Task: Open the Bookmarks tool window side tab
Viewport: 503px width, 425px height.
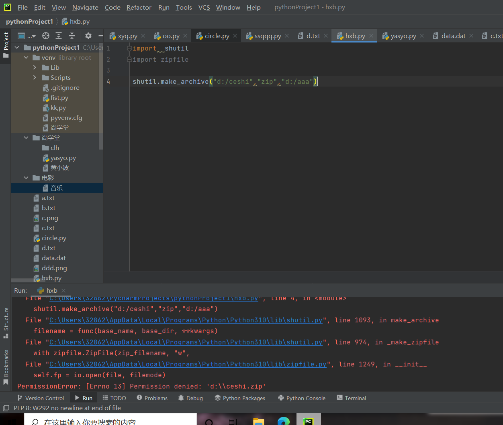Action: pos(6,367)
